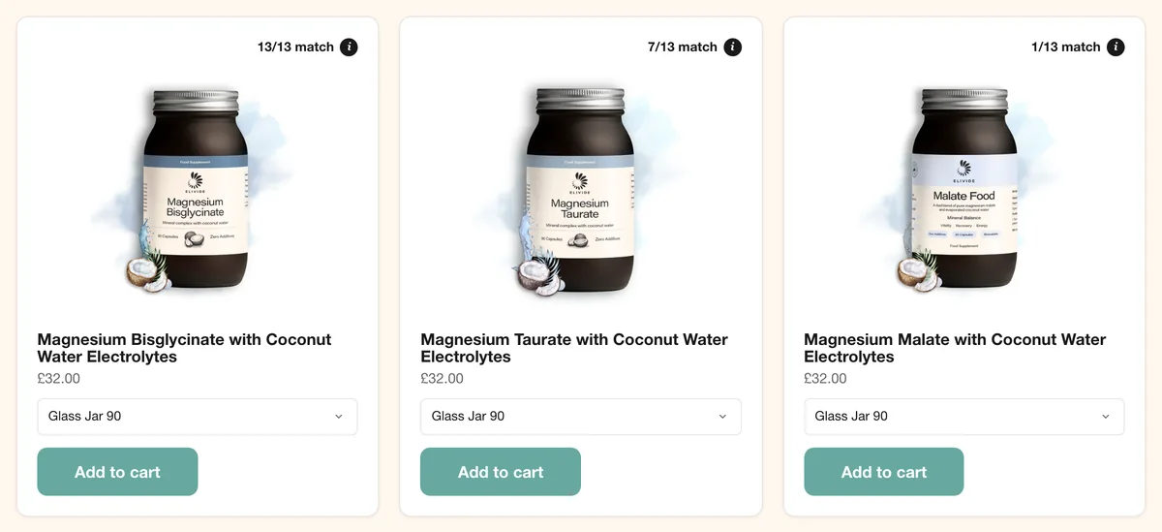Screen dimensions: 1162x532
Task: Click the 13/13 match label
Action: (295, 47)
